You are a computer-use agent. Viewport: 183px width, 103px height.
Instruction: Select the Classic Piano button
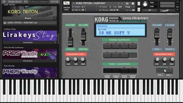124,71
